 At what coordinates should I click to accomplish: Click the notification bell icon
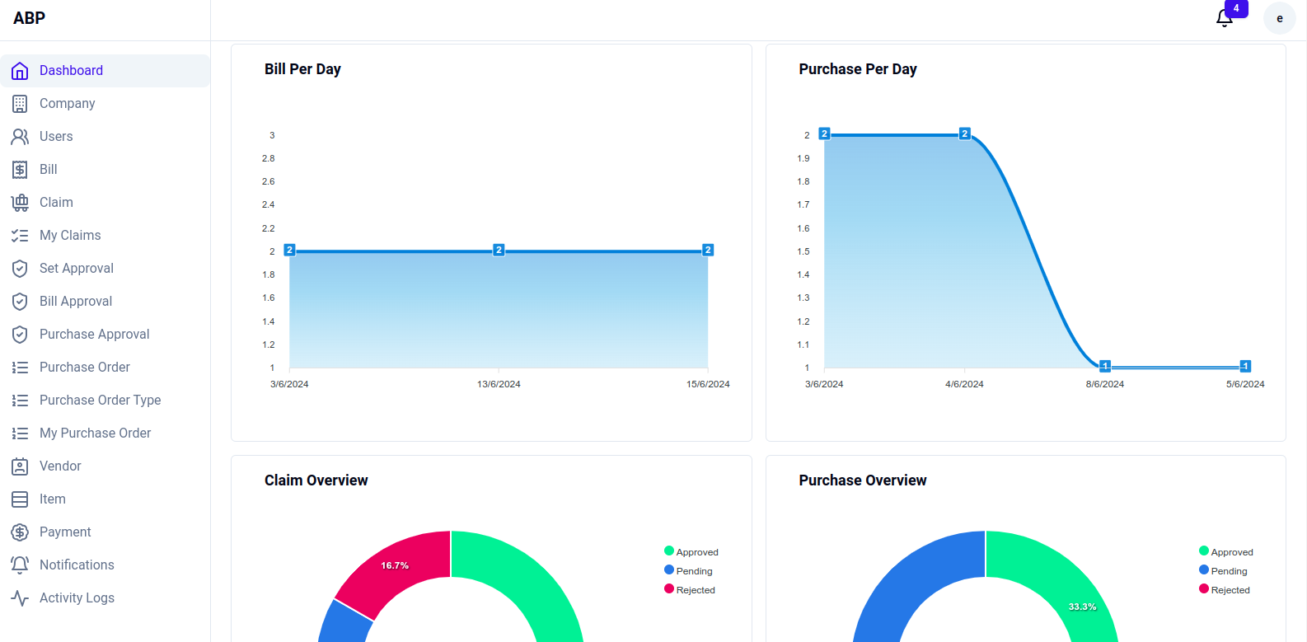click(x=1225, y=18)
